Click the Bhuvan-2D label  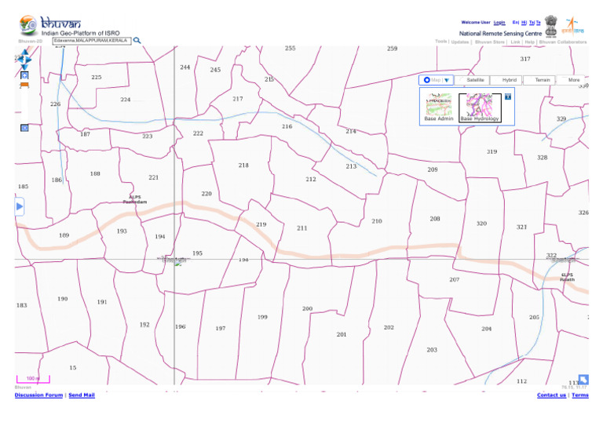point(30,41)
